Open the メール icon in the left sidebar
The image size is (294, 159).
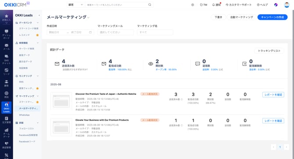(7, 45)
